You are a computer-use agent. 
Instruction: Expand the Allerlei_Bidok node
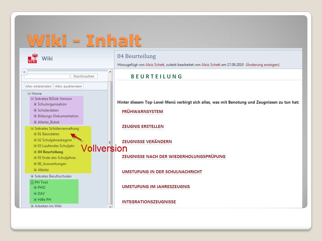tap(35, 122)
